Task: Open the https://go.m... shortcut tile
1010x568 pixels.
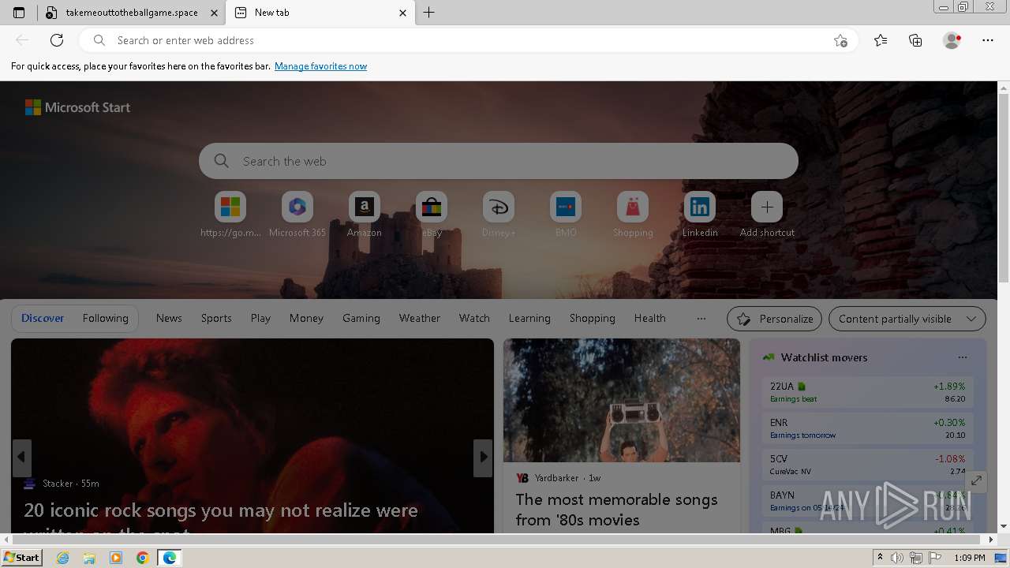Action: (x=230, y=215)
